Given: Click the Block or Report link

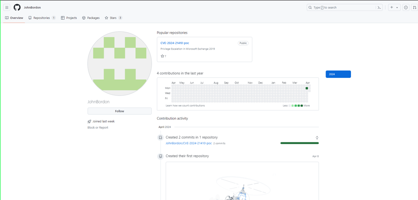Looking at the screenshot, I should [x=98, y=128].
